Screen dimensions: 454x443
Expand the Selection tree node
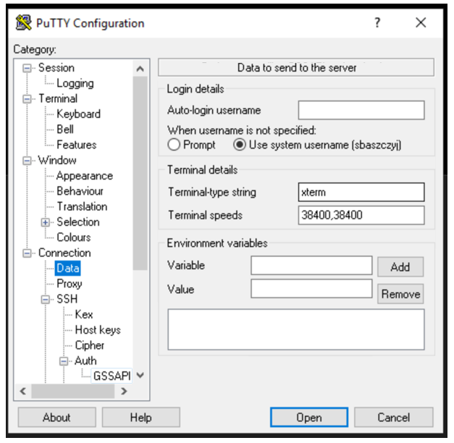45,222
